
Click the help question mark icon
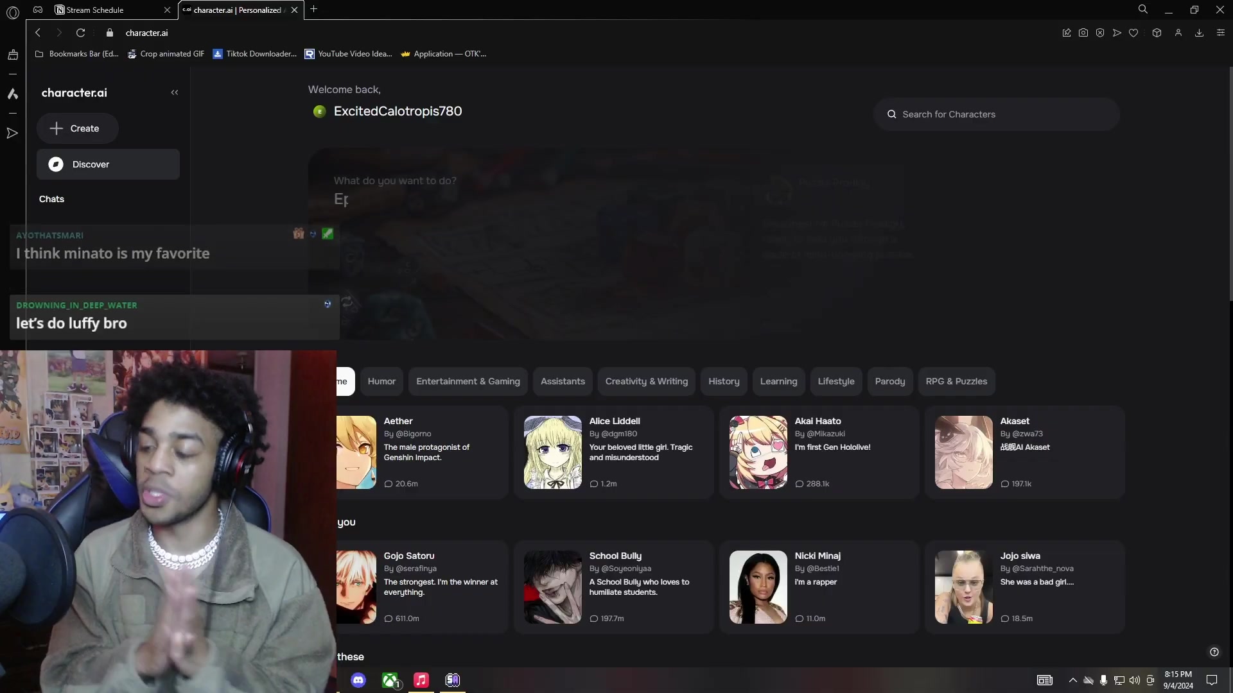1214,652
